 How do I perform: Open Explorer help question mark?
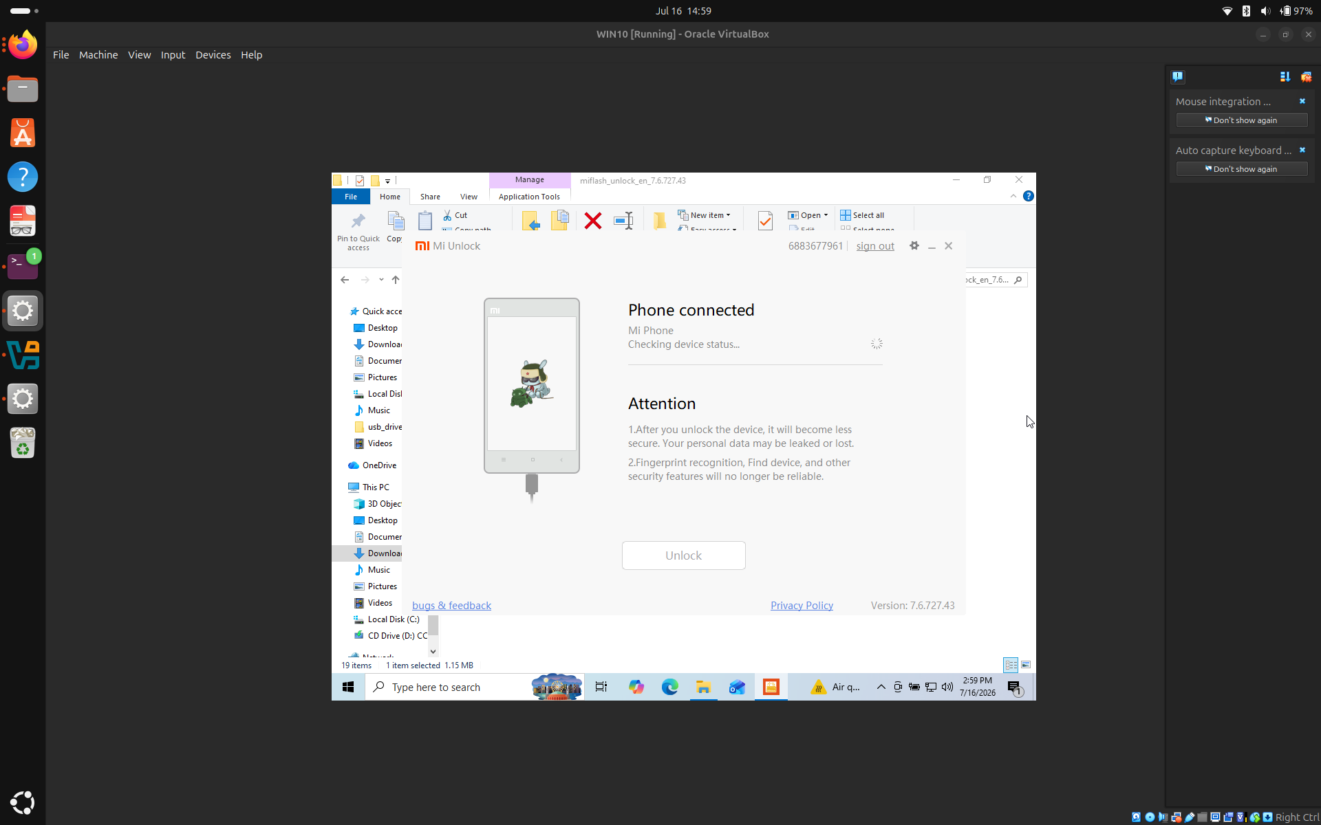[x=1029, y=196]
